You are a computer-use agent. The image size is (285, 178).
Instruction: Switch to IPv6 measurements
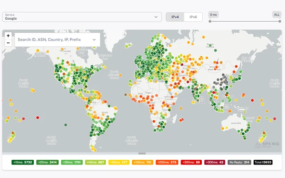193,17
